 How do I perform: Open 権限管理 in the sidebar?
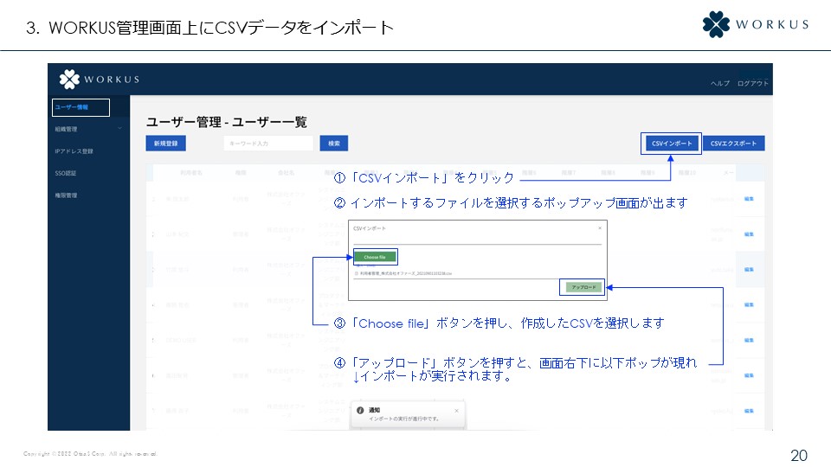tap(67, 195)
